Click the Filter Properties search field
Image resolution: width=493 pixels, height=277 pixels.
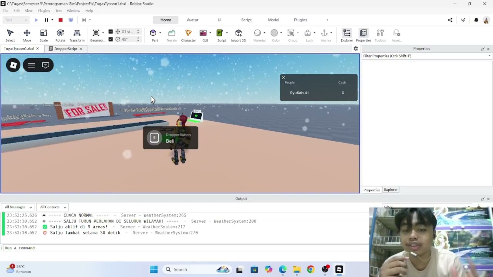pos(427,56)
